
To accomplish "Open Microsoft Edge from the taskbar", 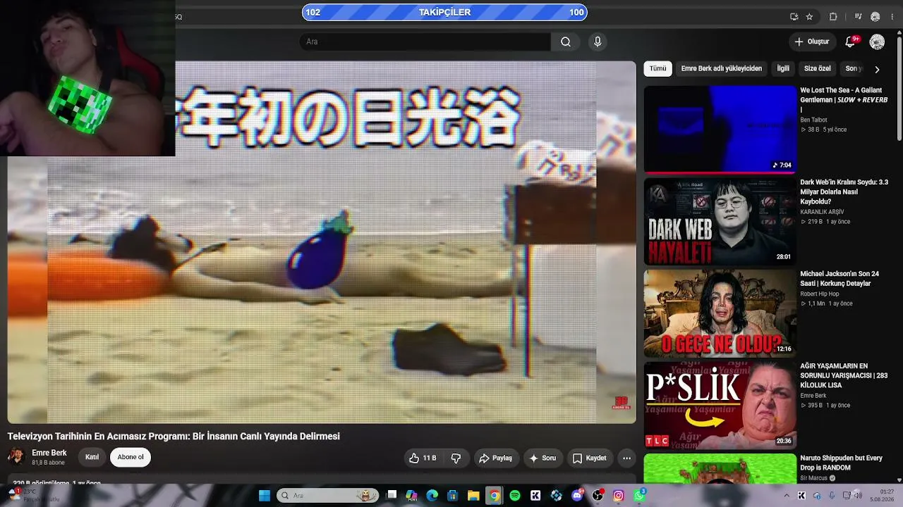I will click(432, 496).
